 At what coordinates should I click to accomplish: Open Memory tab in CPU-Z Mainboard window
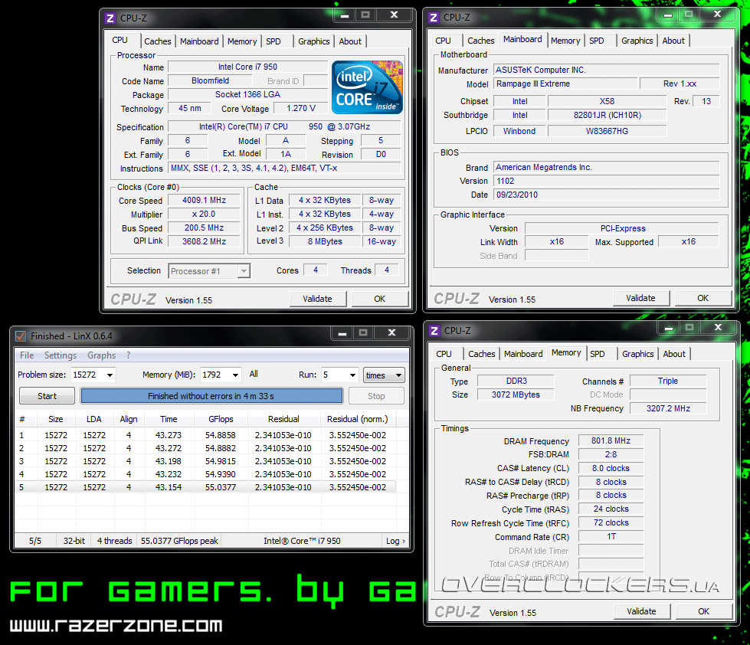[565, 41]
